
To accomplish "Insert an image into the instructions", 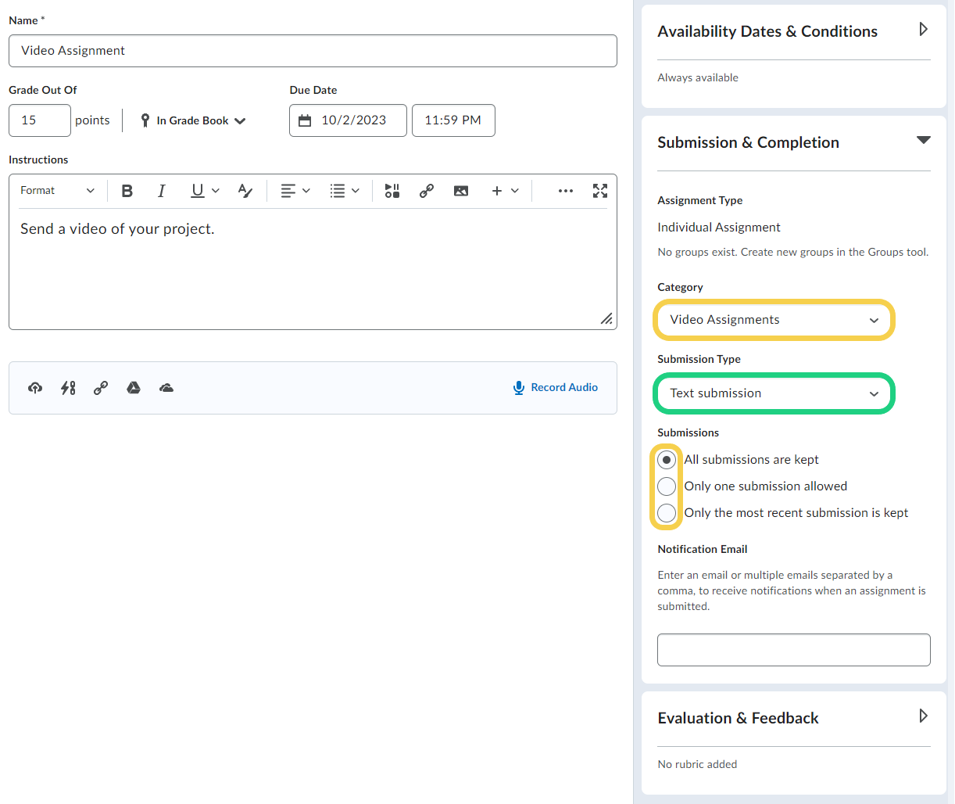I will pyautogui.click(x=461, y=191).
